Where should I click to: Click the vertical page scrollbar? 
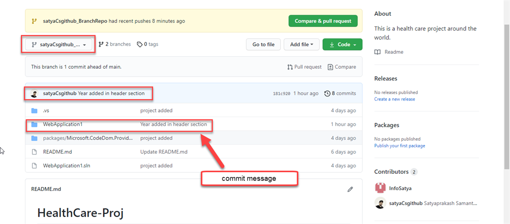[507, 98]
